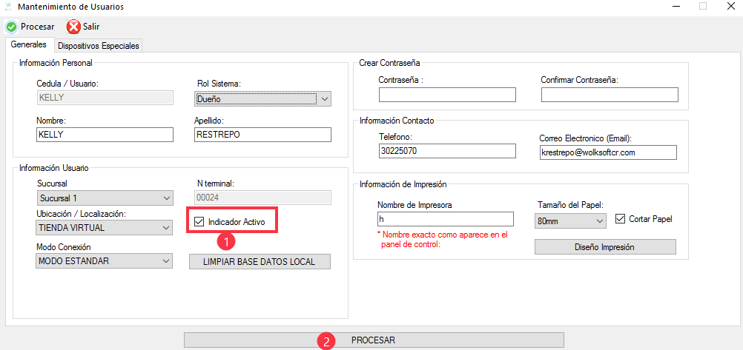Open the Ubicación / Localización dropdown
The image size is (743, 350).
(x=104, y=228)
